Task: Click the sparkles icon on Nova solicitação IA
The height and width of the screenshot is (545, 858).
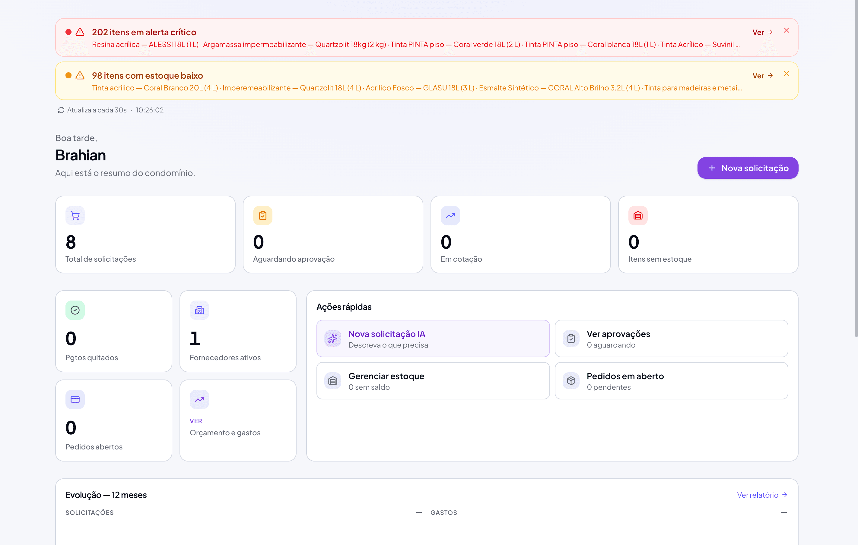Action: pyautogui.click(x=333, y=339)
